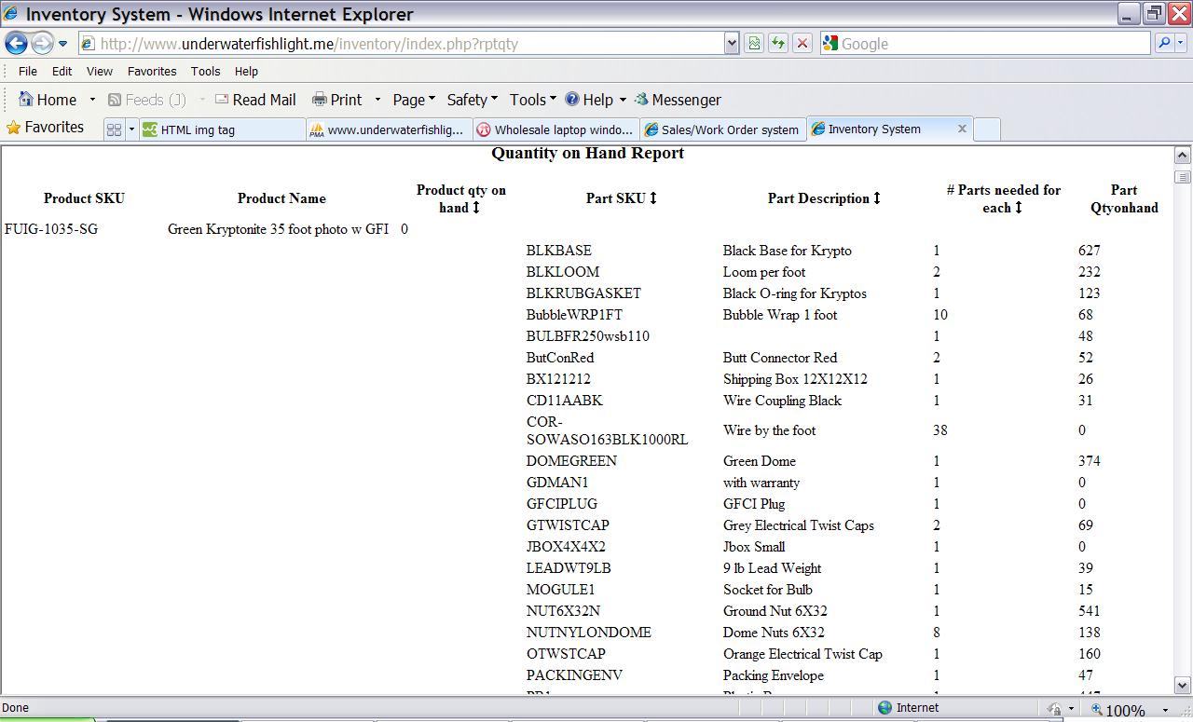Go back with the Back arrow button
This screenshot has height=722, width=1193.
(x=16, y=43)
